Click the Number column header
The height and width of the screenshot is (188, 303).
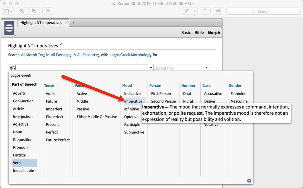[x=188, y=85]
